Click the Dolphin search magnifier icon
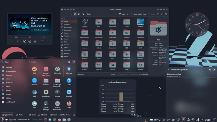 click(x=128, y=14)
